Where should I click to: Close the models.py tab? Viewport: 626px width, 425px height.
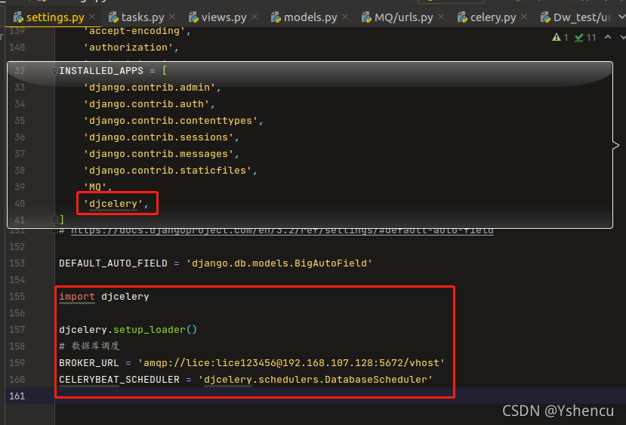click(x=345, y=17)
